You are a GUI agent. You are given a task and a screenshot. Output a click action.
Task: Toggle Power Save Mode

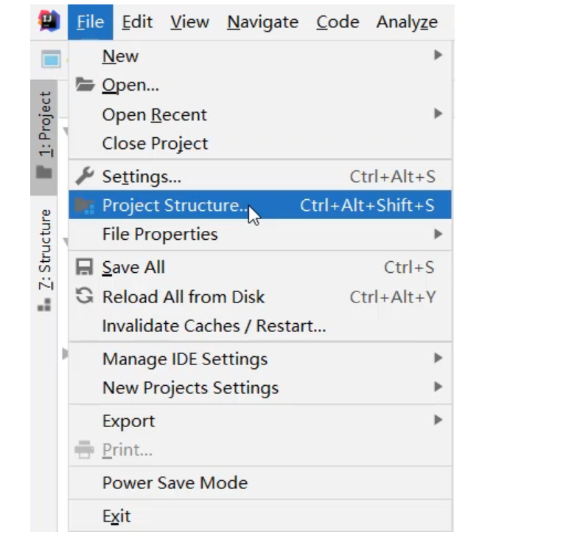(x=175, y=483)
